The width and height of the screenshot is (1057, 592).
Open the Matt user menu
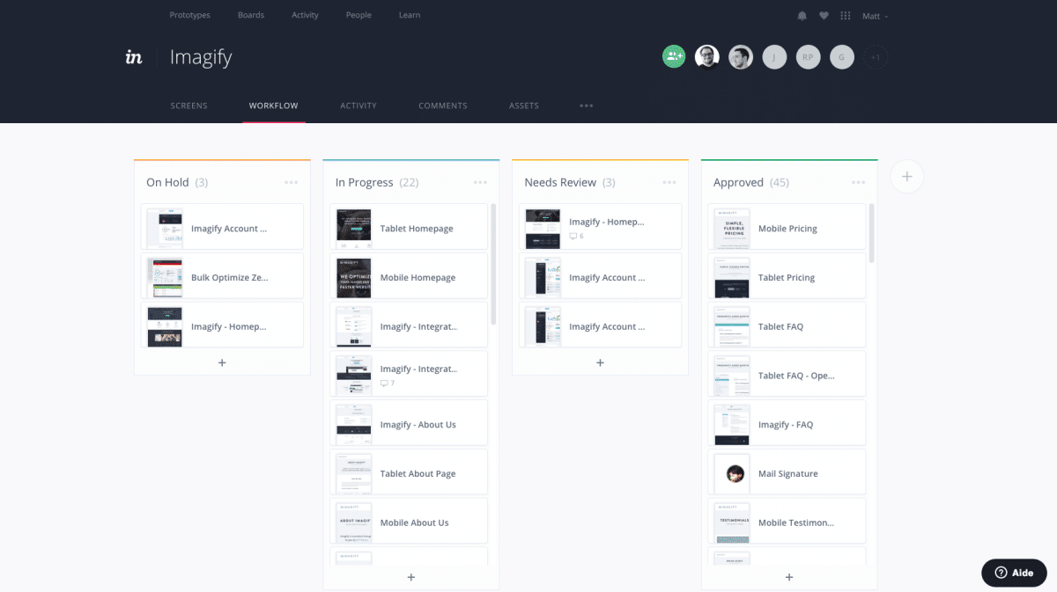tap(875, 16)
